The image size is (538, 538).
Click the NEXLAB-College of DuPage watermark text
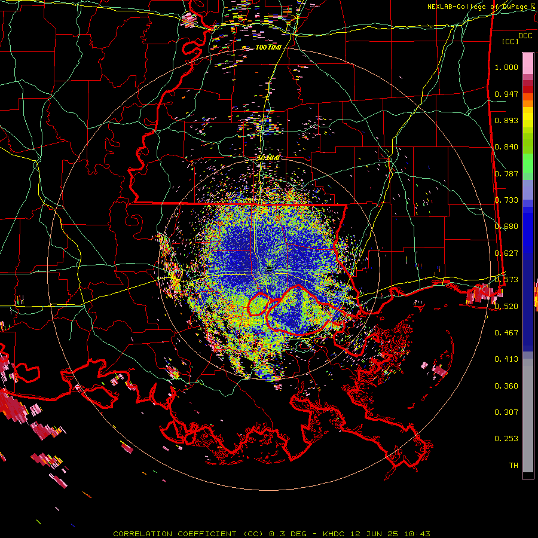[x=478, y=7]
